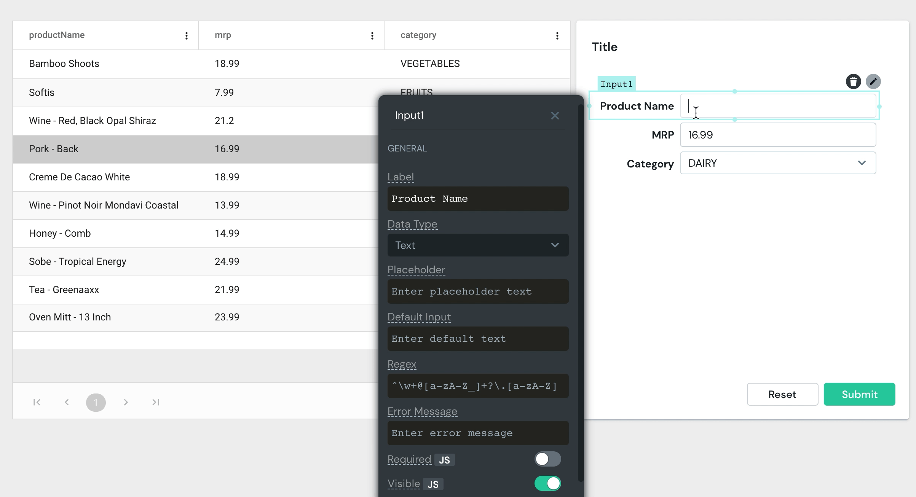The width and height of the screenshot is (916, 497).
Task: Click the delete icon on Input1 widget
Action: [853, 81]
